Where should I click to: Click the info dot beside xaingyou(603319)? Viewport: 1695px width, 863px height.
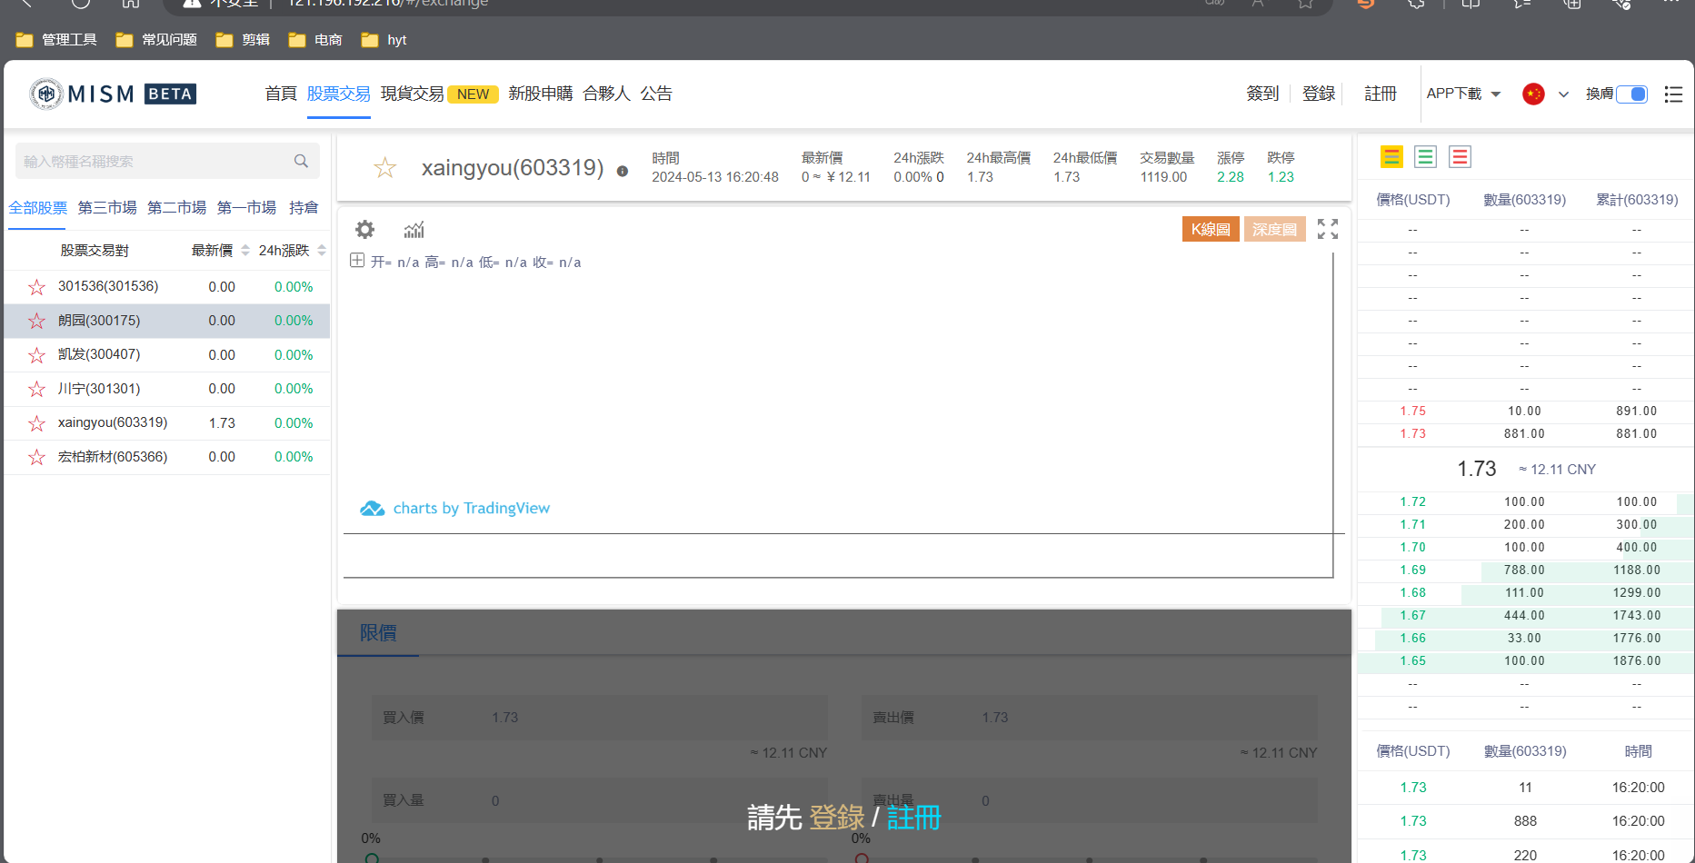623,171
